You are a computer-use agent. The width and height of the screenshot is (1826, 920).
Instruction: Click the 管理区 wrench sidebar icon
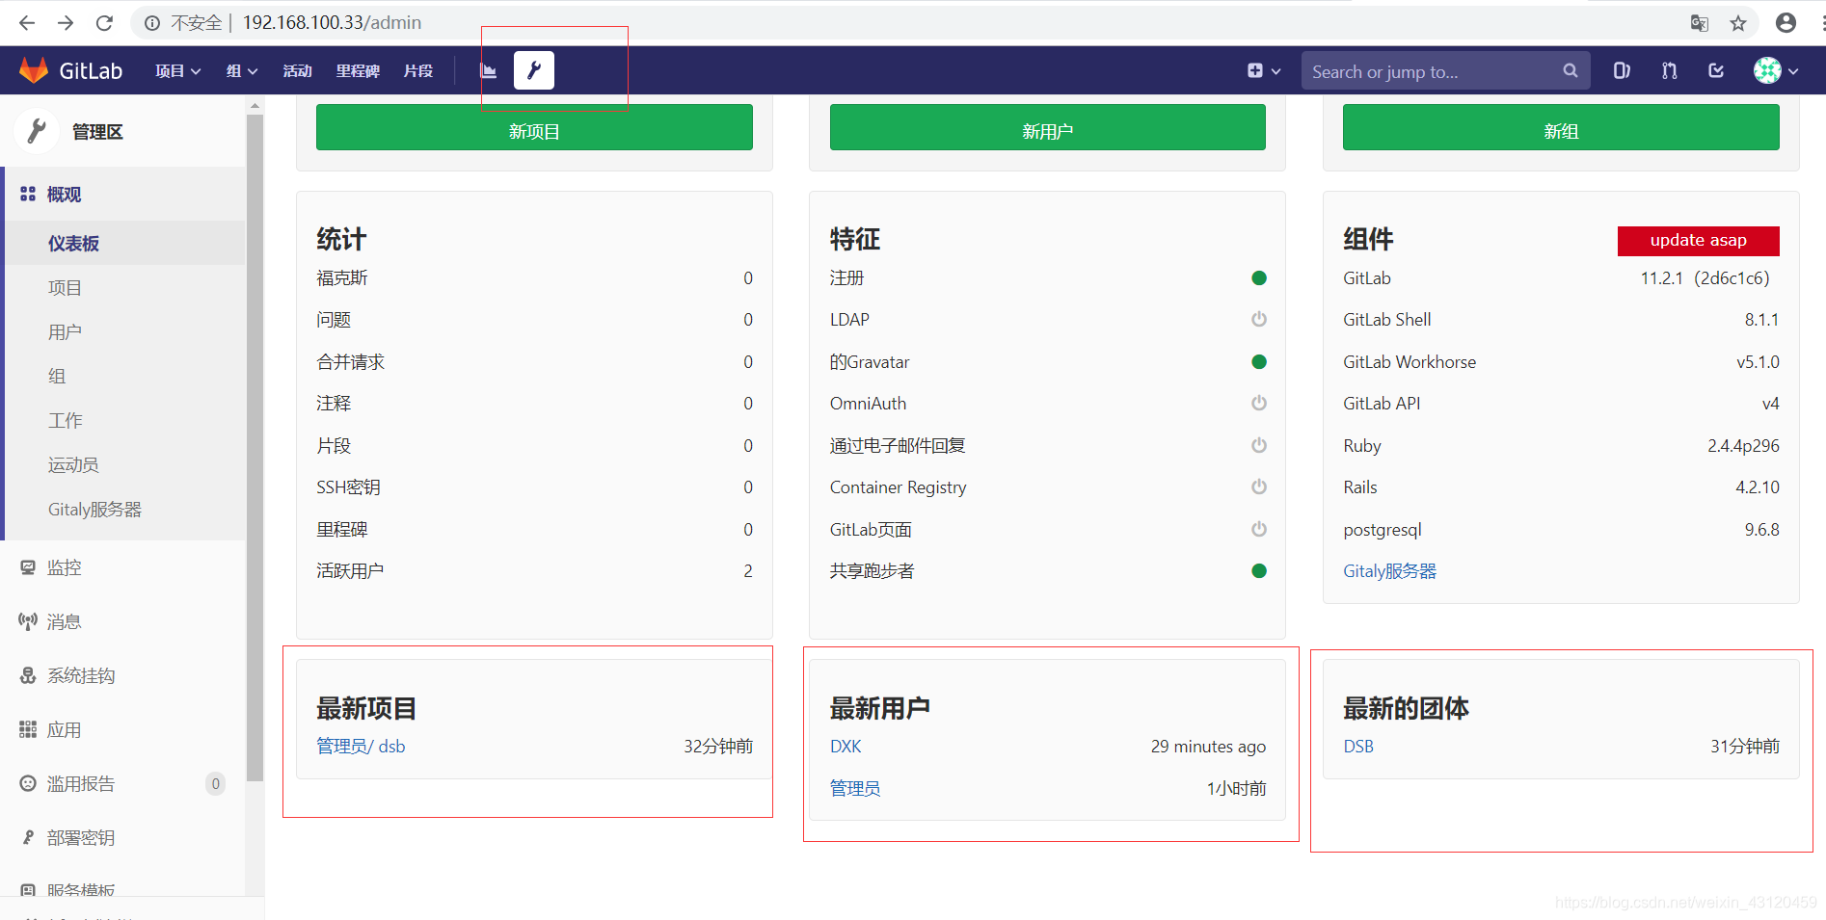[37, 131]
